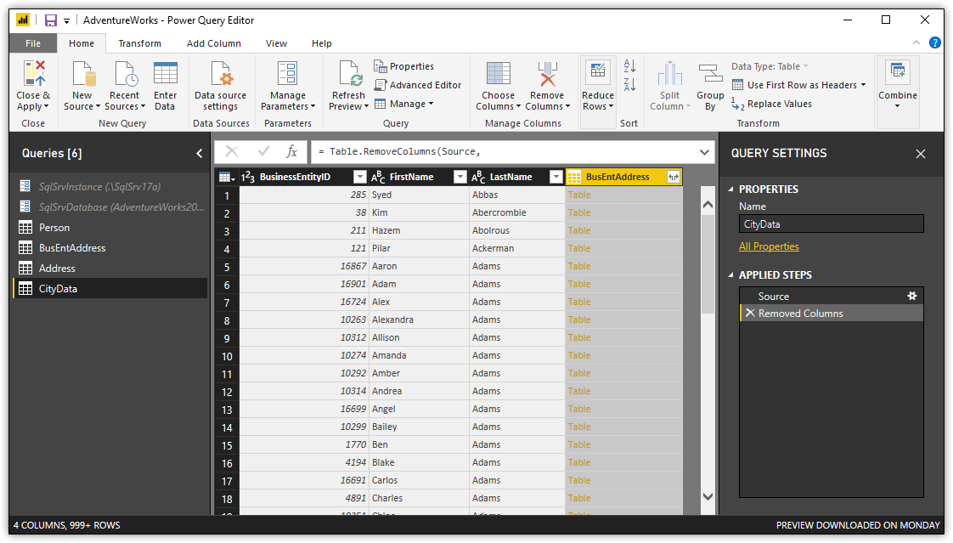This screenshot has width=953, height=543.
Task: Click the Close & Apply icon
Action: click(34, 73)
